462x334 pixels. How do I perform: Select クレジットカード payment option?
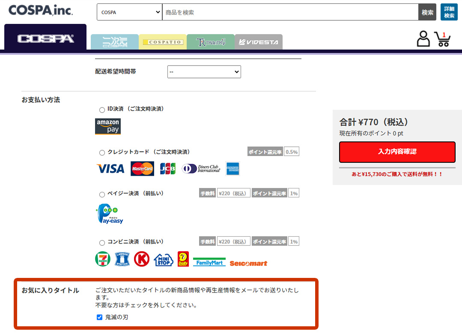[x=102, y=152]
